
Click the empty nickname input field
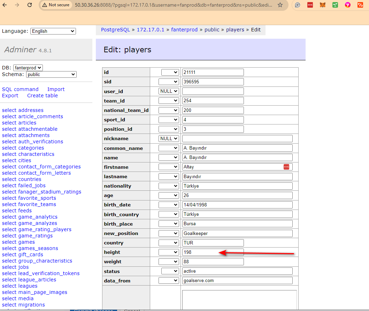(x=237, y=138)
